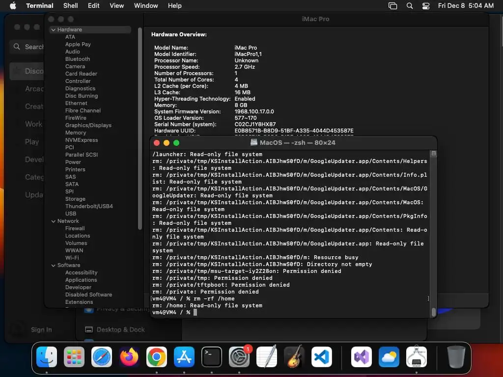Open Visual Studio purple icon in Dock
Viewport: 503px width, 377px height.
[362, 357]
